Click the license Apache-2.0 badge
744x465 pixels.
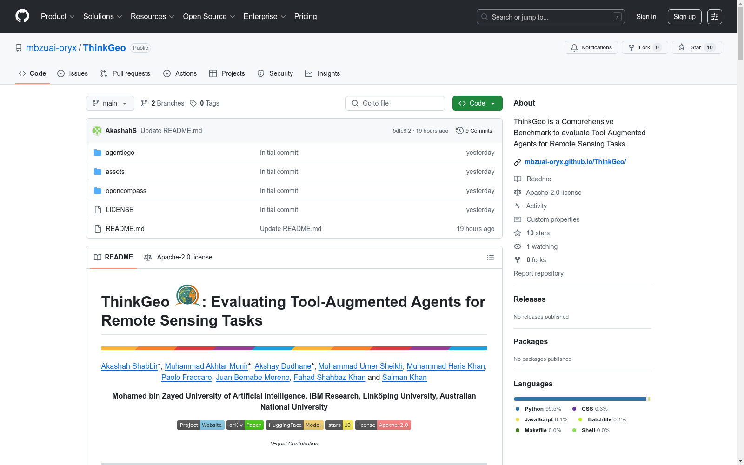383,425
